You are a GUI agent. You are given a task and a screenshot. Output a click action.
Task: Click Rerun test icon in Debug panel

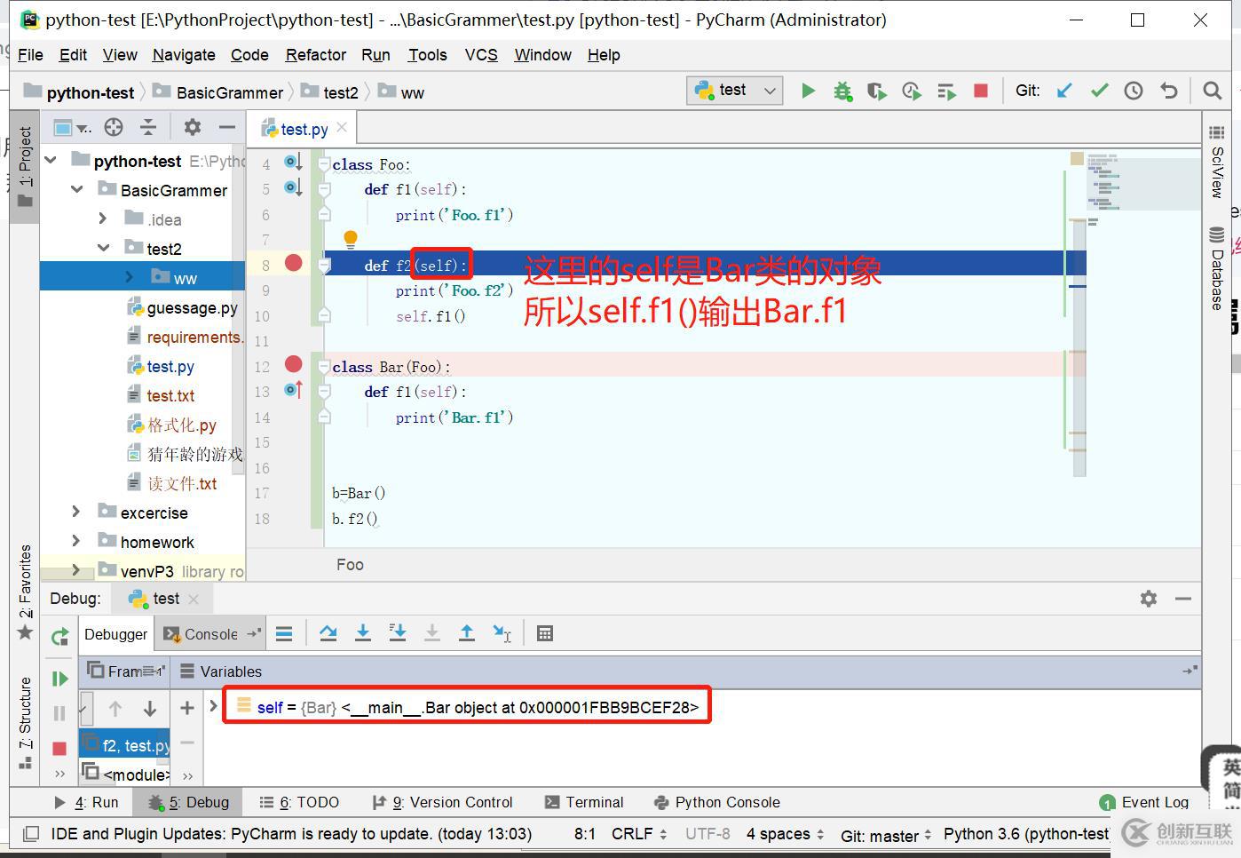tap(59, 636)
